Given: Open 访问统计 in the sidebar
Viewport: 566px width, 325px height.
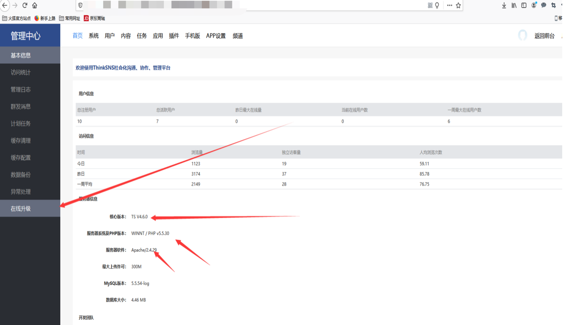Looking at the screenshot, I should (30, 72).
